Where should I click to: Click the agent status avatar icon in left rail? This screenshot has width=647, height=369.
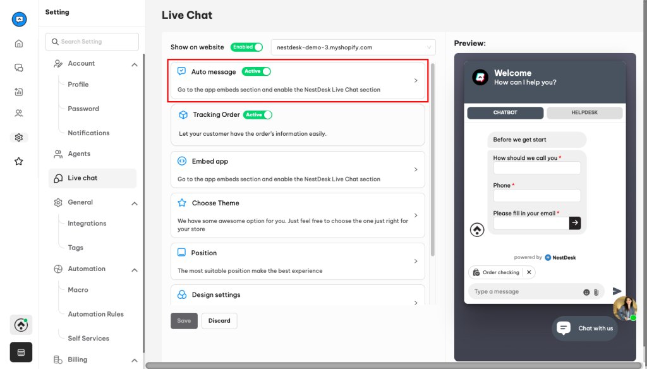[x=21, y=325]
